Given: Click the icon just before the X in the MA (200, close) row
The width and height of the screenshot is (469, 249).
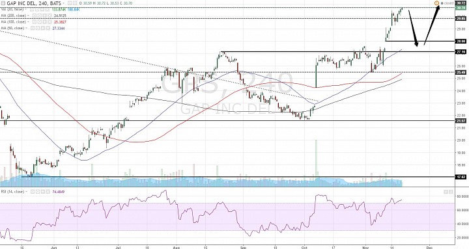Looking at the screenshot, I should click(x=44, y=16).
